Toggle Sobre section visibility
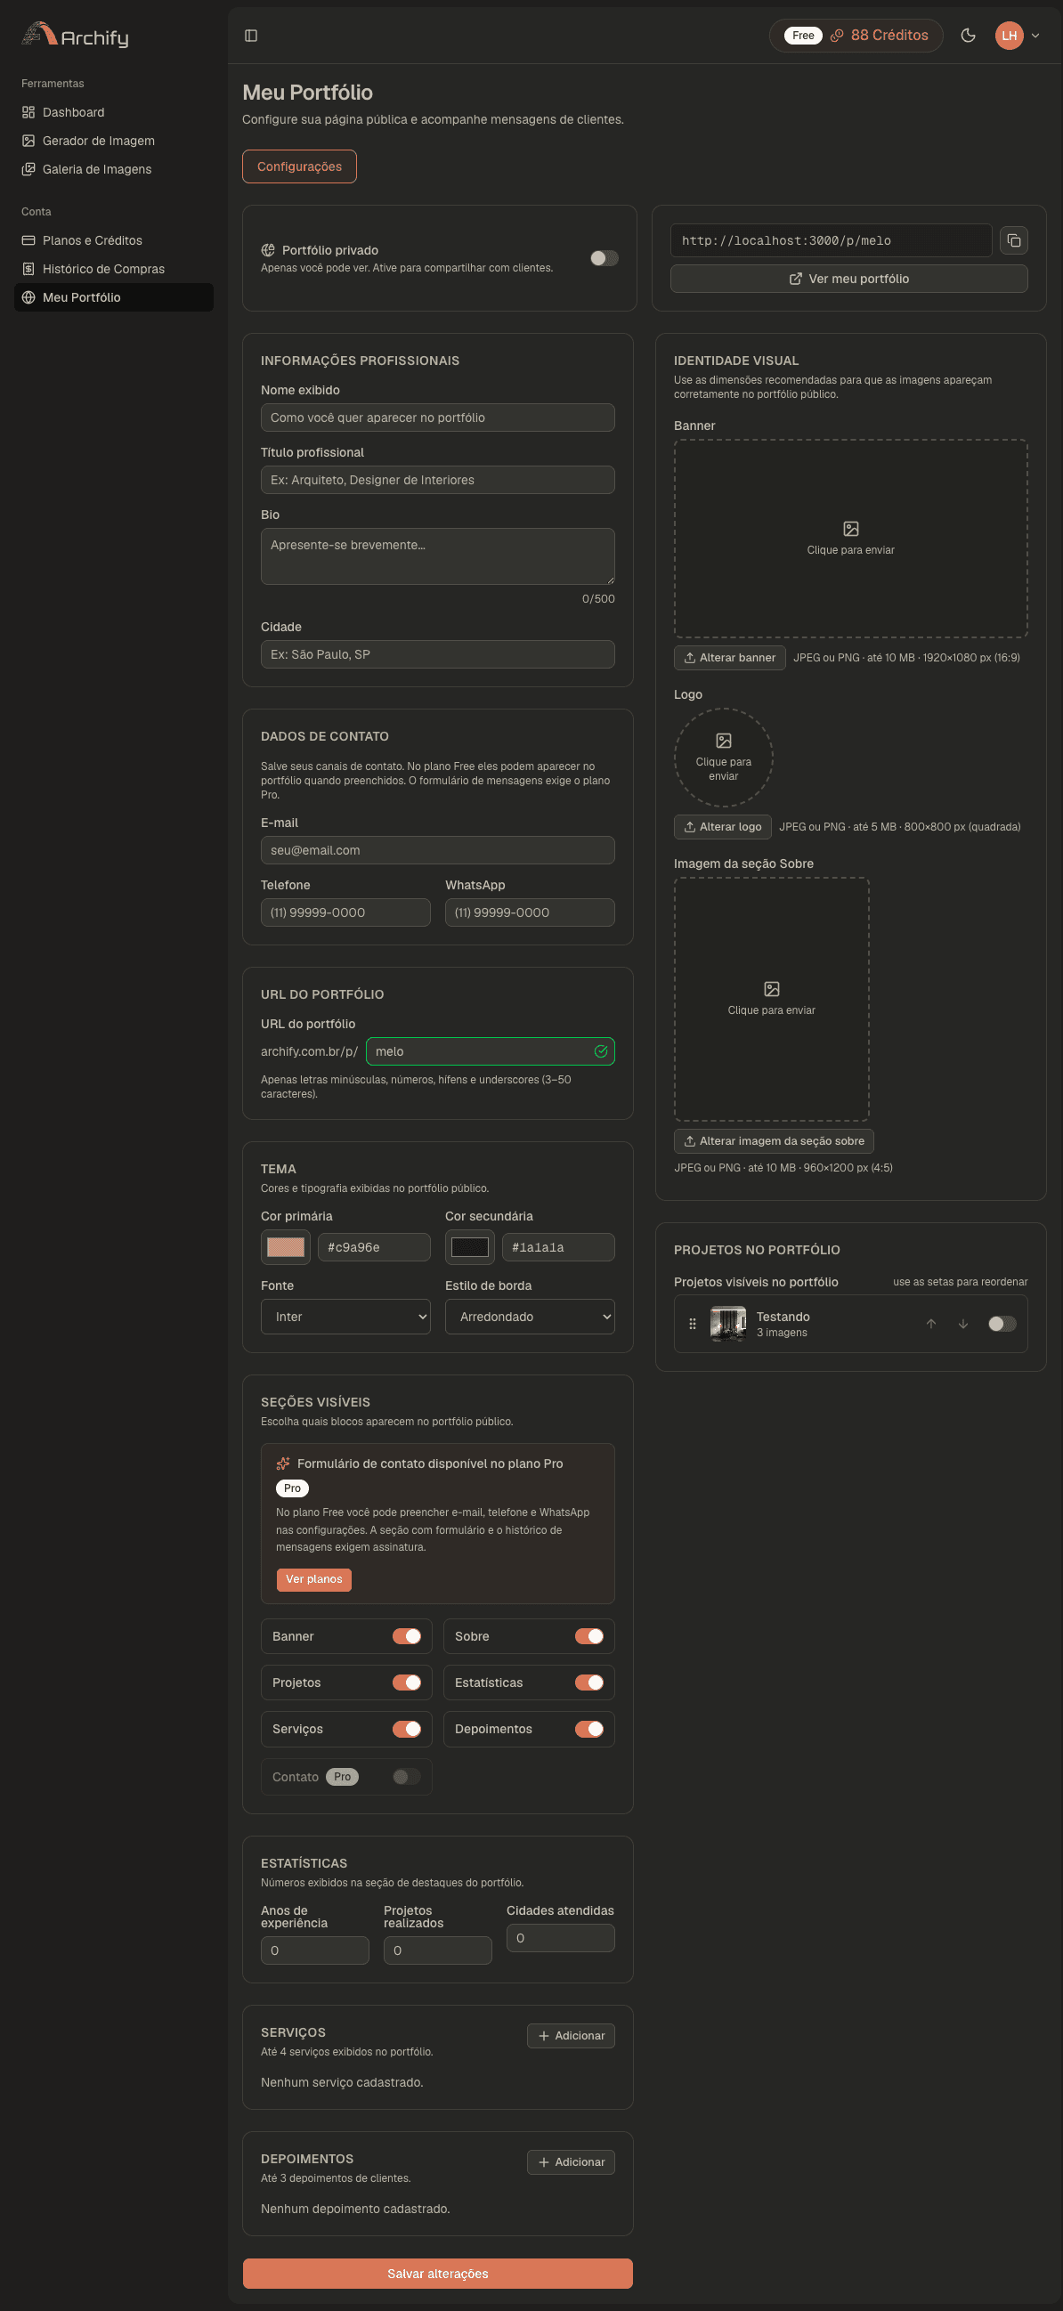Image resolution: width=1063 pixels, height=2311 pixels. point(588,1636)
